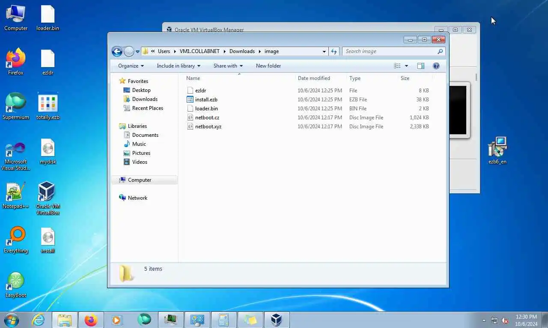The image size is (548, 328).
Task: Open the Include in library menu
Action: pos(179,66)
